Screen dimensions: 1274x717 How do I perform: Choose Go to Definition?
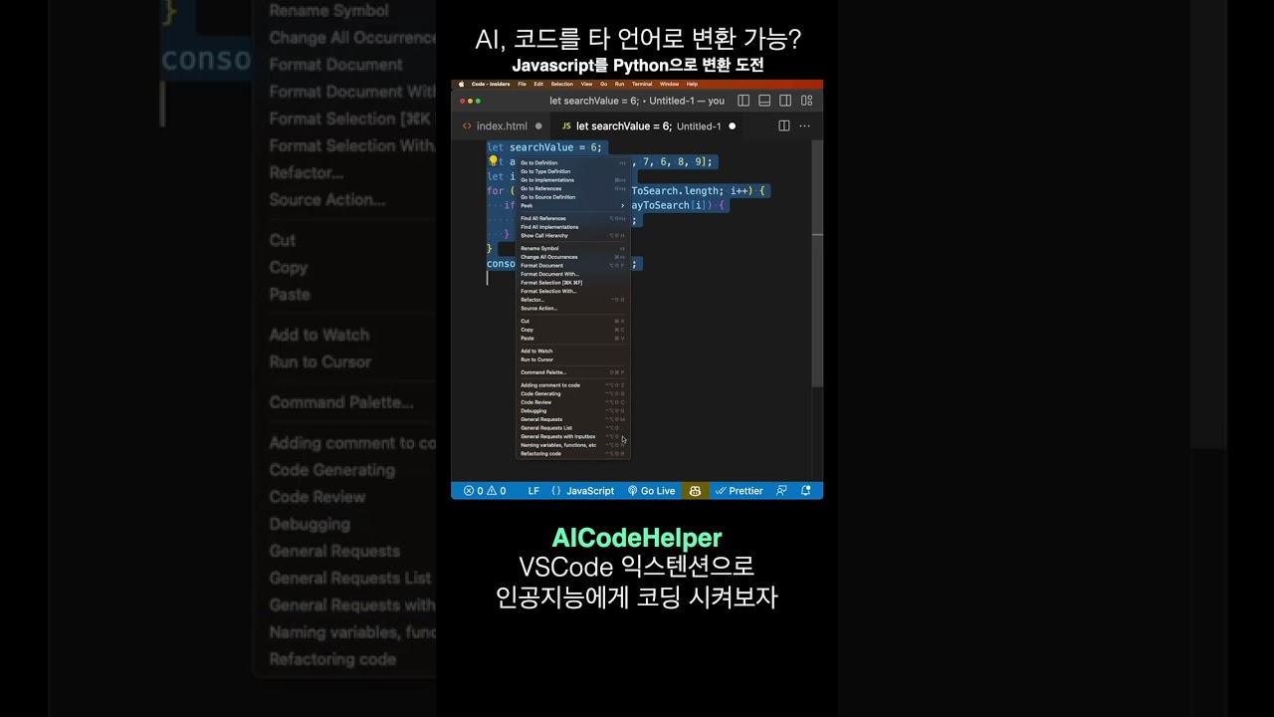[572, 162]
